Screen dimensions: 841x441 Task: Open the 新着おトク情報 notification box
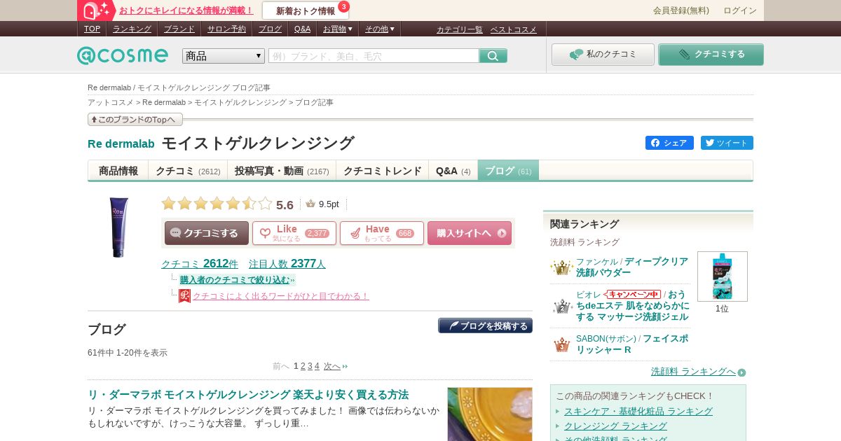[306, 10]
